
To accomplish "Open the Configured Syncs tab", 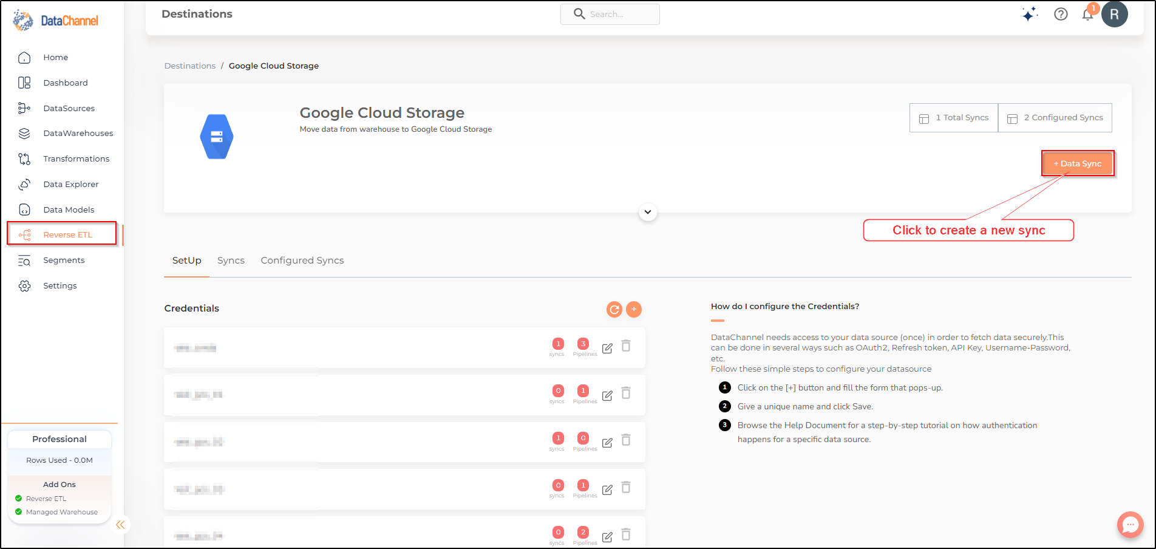I will coord(302,261).
